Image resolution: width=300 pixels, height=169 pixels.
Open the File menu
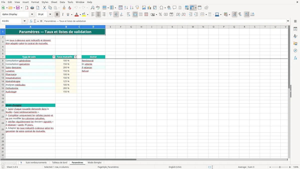tap(3, 2)
